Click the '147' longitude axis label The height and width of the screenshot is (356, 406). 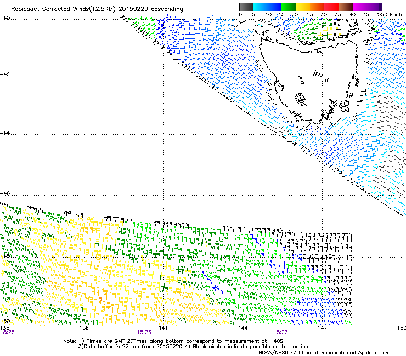pyautogui.click(x=323, y=328)
